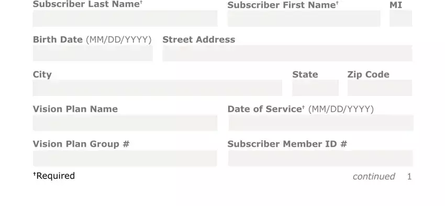This screenshot has width=445, height=206.
Task: Click the Vision Plan Name label
Action: click(75, 109)
